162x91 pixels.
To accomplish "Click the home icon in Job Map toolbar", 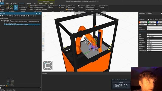I will pos(2,16).
